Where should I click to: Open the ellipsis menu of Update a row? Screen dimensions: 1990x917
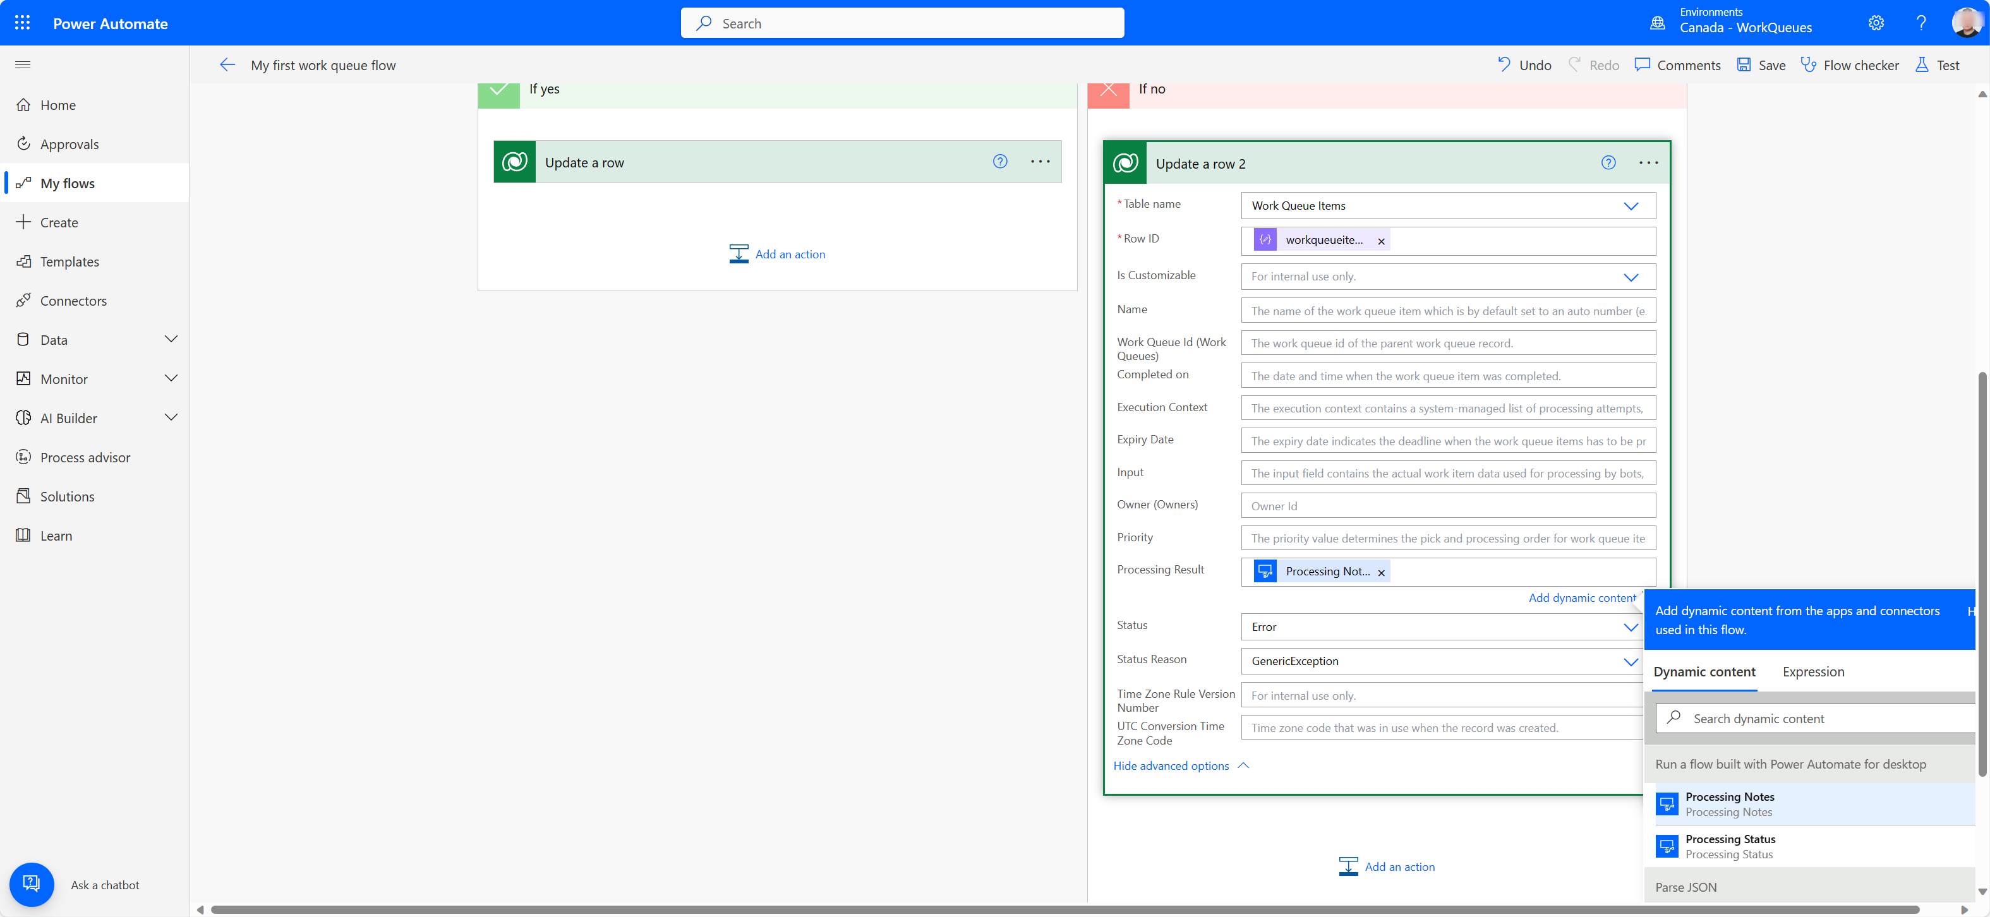[1040, 162]
